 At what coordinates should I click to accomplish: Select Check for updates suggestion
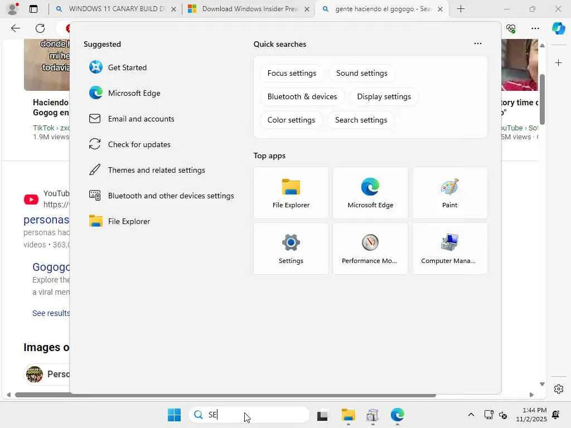click(x=129, y=144)
